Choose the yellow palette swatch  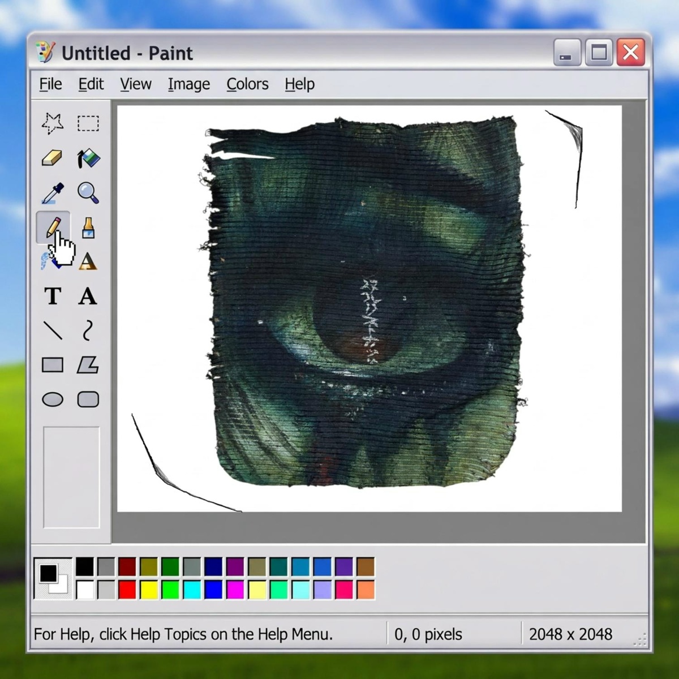149,590
